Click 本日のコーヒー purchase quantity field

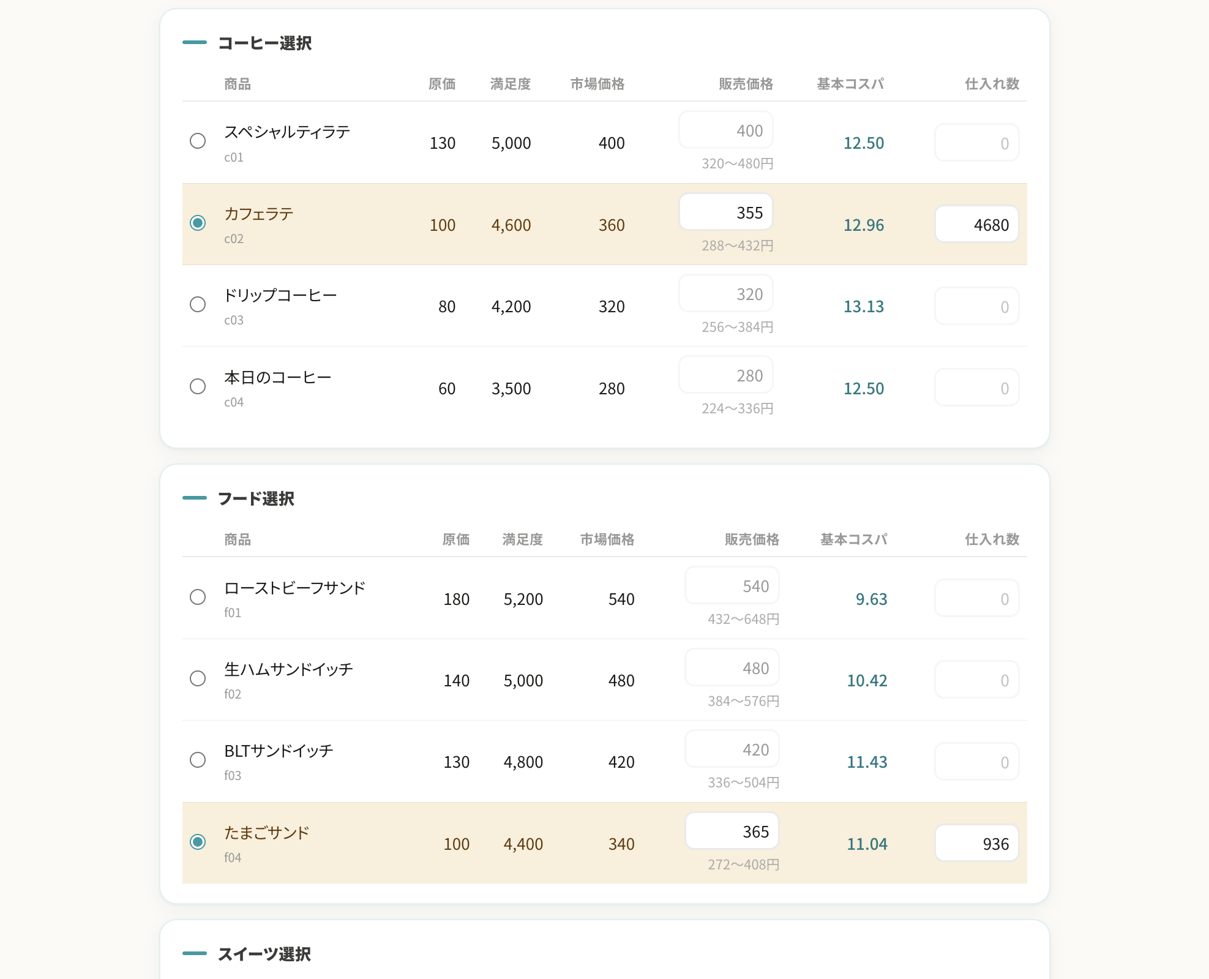click(x=977, y=388)
